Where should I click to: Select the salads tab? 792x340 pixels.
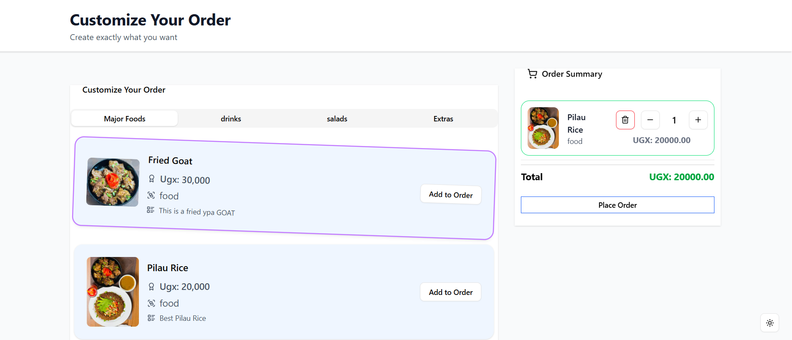(x=337, y=119)
